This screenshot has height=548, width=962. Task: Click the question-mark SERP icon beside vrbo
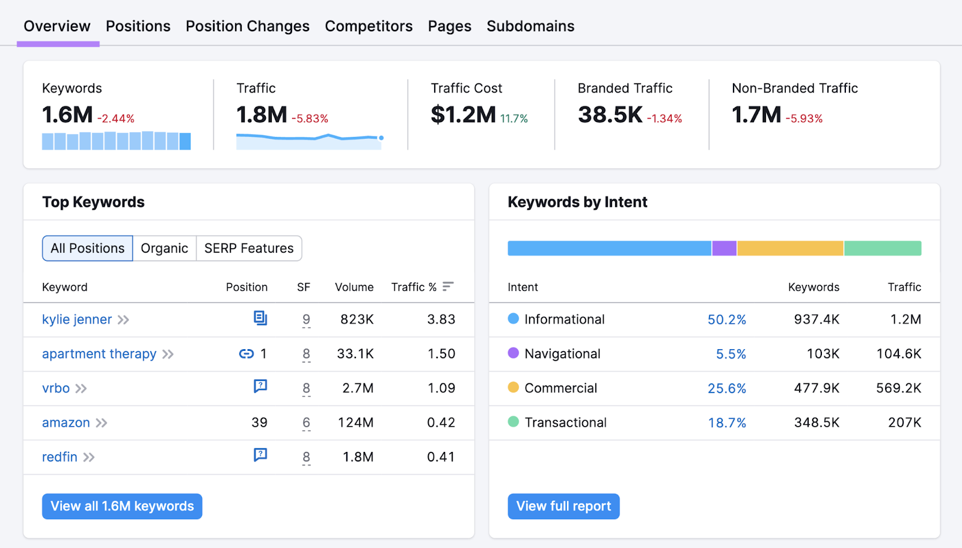pos(260,386)
